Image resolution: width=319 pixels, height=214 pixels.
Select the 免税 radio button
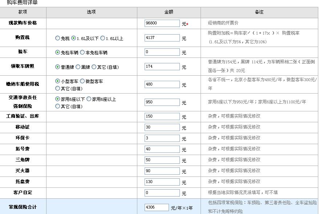57,38
